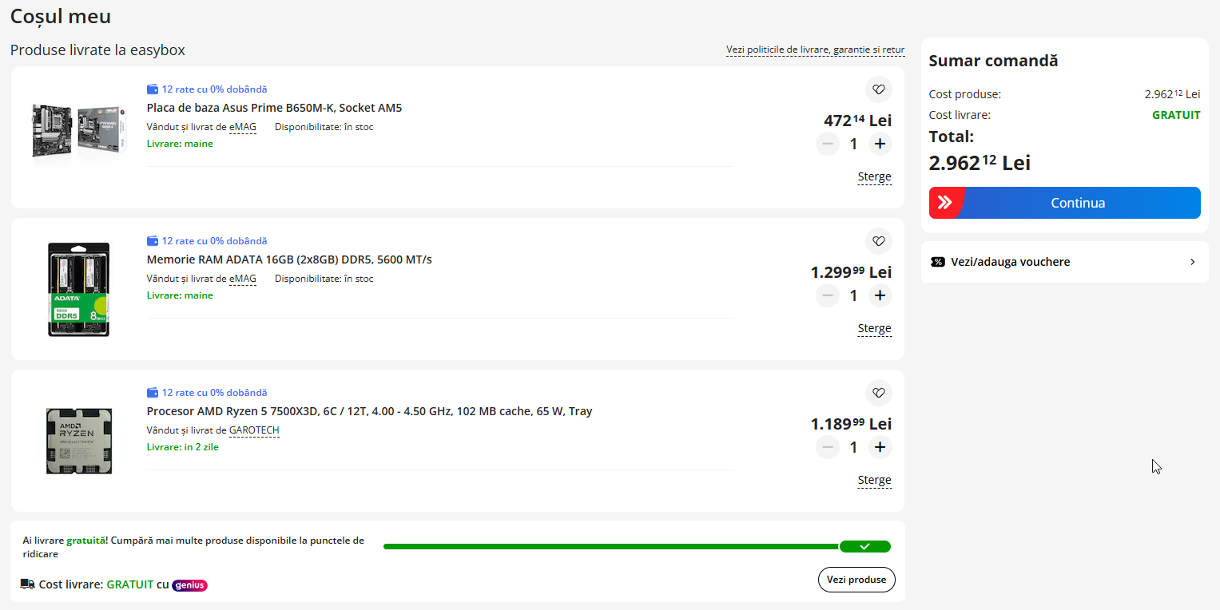Screen dimensions: 1220x610
Task: Remove Asus motherboard via Sterge link
Action: pyautogui.click(x=874, y=177)
